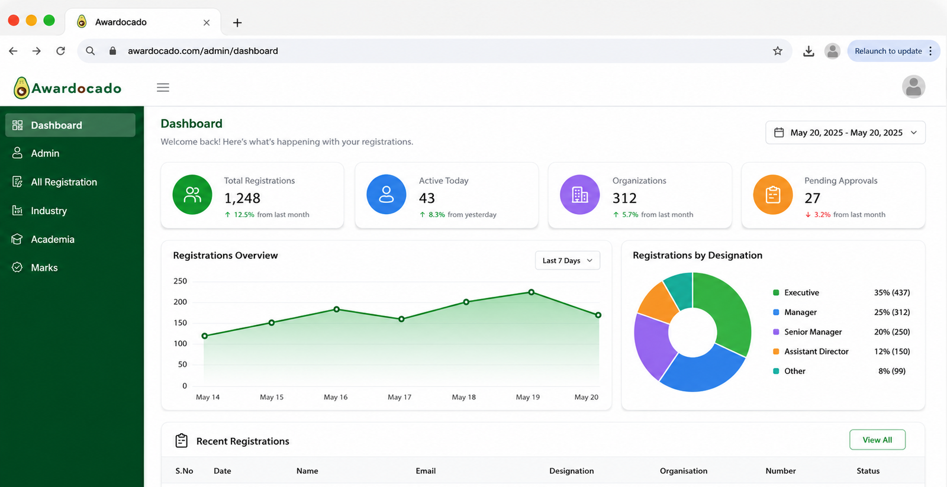Click the hamburger menu icon
This screenshot has width=947, height=487.
[163, 88]
